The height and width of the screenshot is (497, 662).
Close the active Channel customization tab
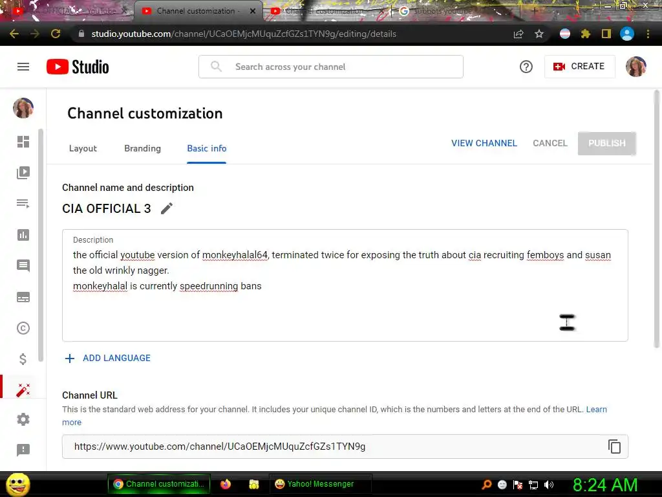(x=253, y=12)
